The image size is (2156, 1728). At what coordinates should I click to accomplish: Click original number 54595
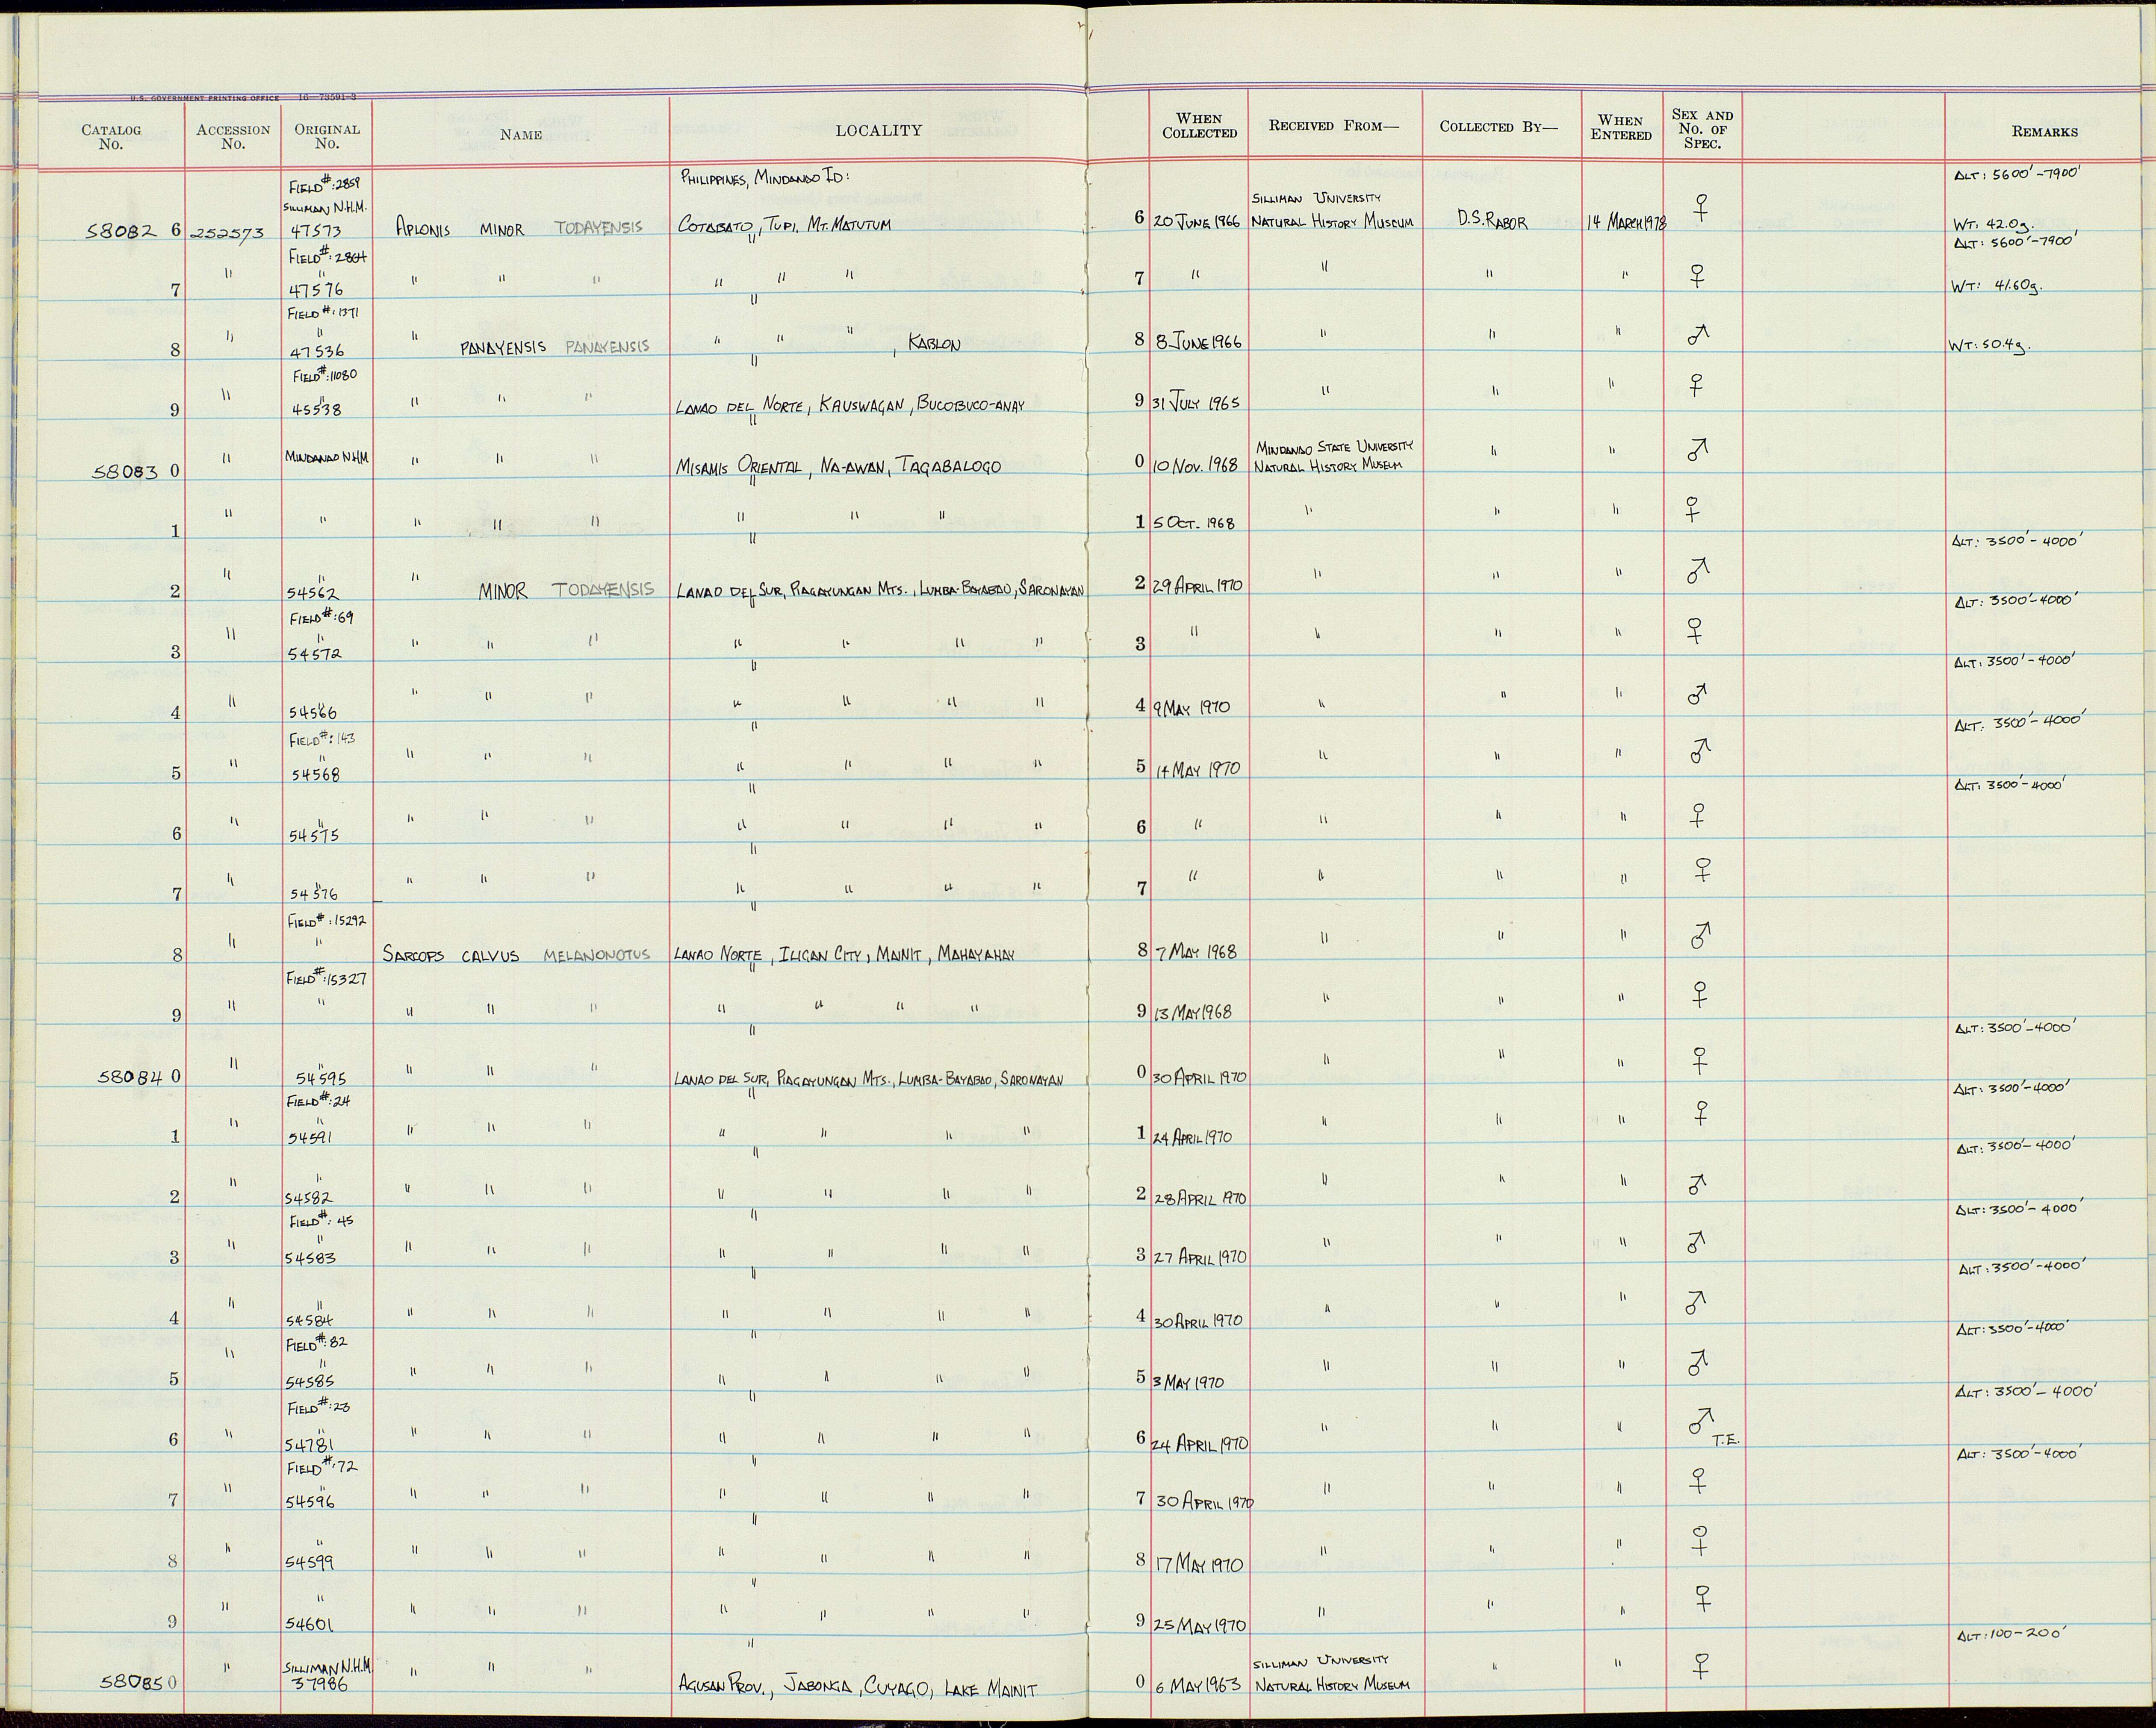pos(321,1079)
